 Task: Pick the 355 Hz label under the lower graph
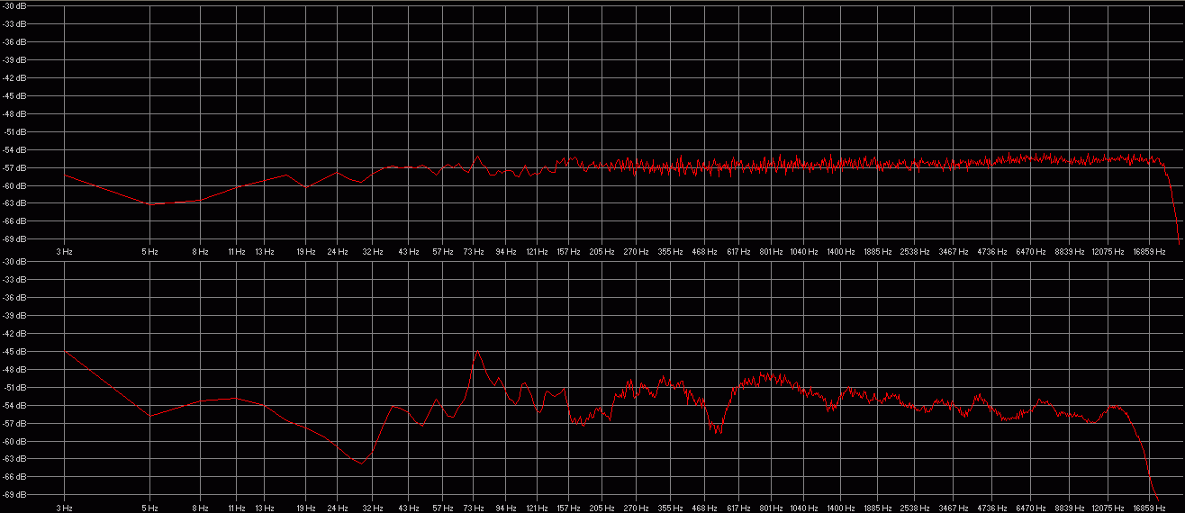(670, 508)
